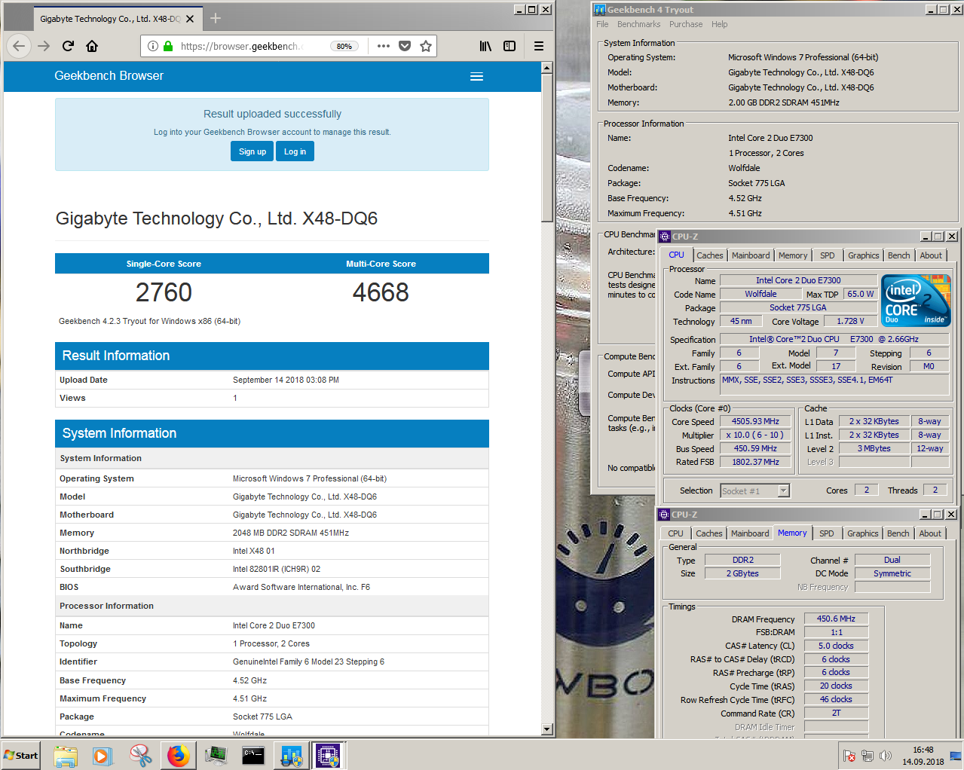The height and width of the screenshot is (770, 964).
Task: Open a new Firefox tab with plus
Action: pyautogui.click(x=216, y=18)
